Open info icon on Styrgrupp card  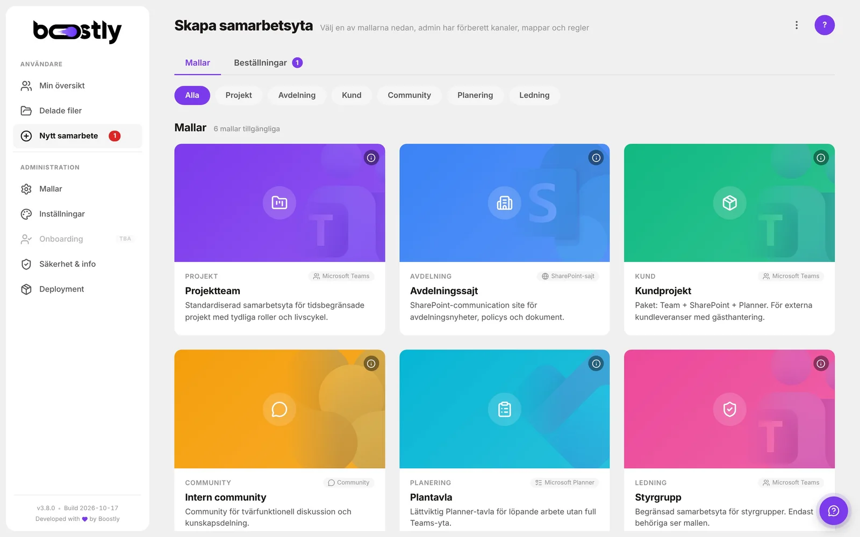[821, 364]
